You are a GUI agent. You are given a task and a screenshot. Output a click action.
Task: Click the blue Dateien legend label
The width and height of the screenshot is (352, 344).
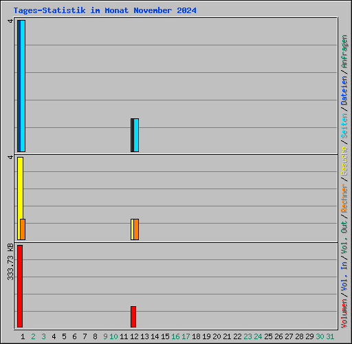pos(344,91)
